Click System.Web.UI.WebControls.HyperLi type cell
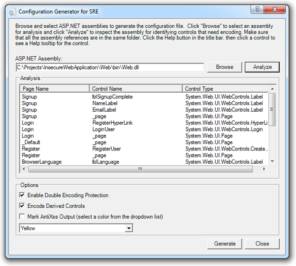Viewport: 296px width, 266px height. click(x=226, y=123)
